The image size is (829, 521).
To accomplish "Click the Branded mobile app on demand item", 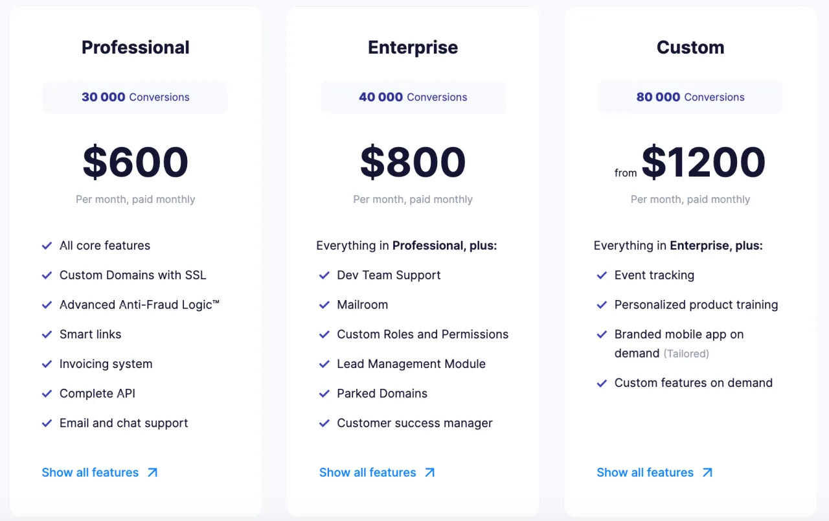I will (679, 343).
